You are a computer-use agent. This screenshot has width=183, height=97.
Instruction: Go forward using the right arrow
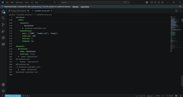tap(58, 2)
